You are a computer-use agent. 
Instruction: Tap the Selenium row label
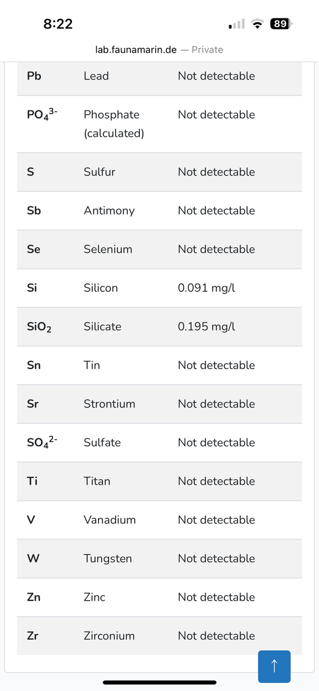click(108, 249)
